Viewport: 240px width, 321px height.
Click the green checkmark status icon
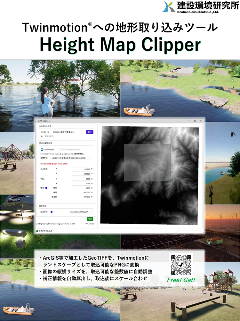click(37, 231)
